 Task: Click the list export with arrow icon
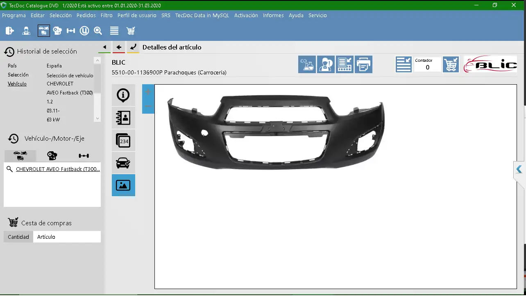[x=345, y=65]
